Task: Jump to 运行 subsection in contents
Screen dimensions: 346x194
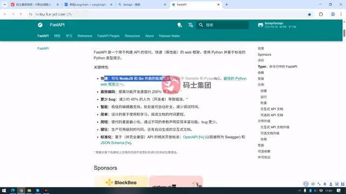Action: [x=263, y=97]
